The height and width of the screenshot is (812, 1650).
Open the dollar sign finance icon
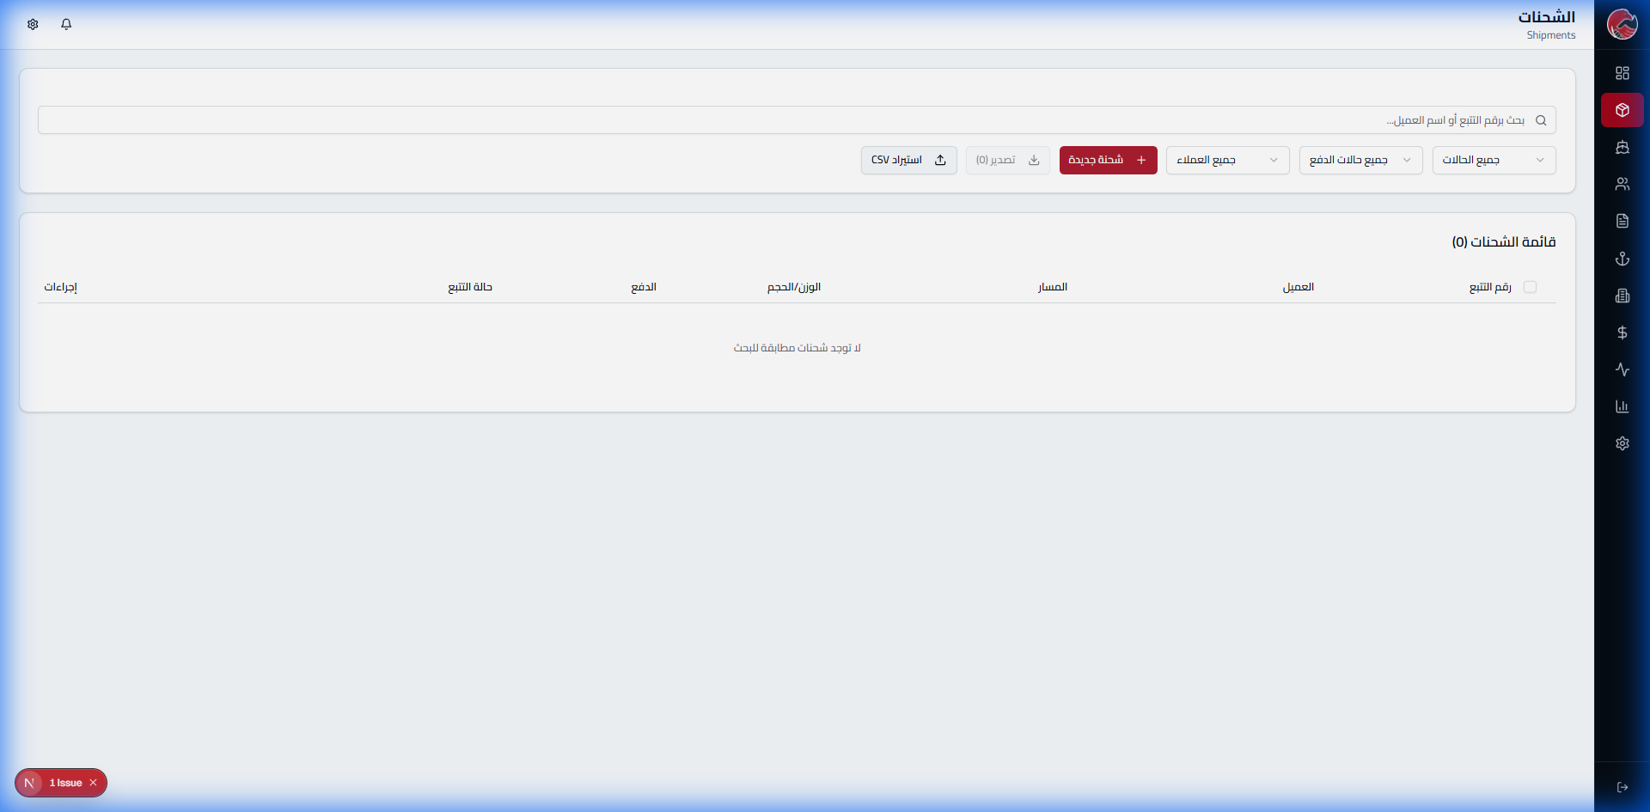point(1622,333)
